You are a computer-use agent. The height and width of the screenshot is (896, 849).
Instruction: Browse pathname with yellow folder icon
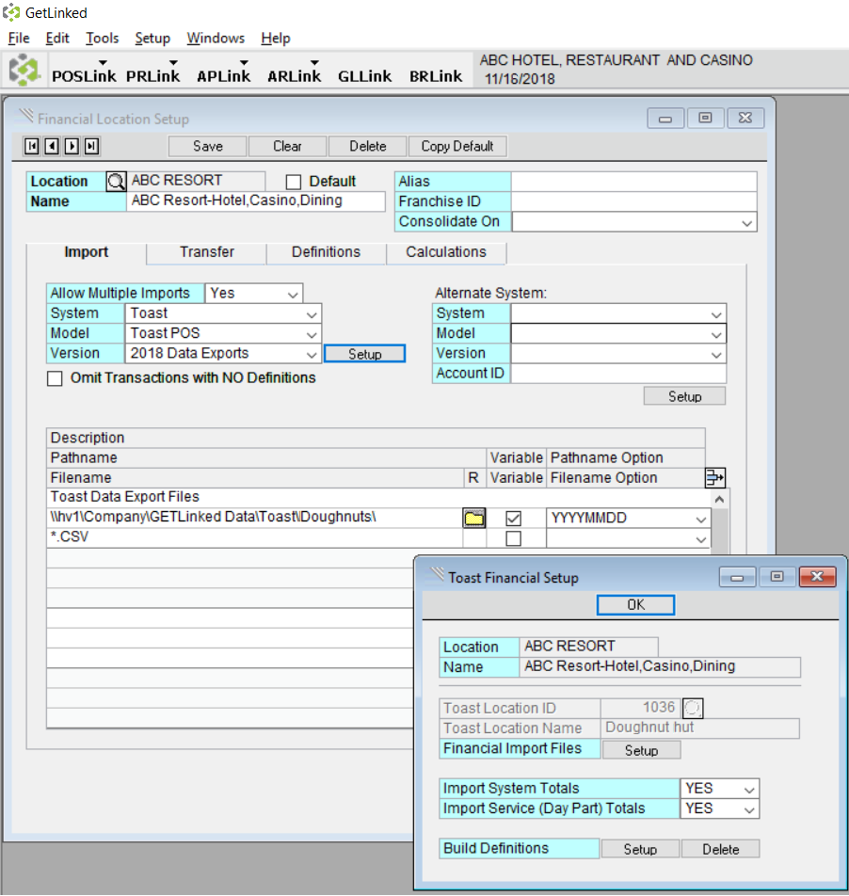pyautogui.click(x=474, y=518)
